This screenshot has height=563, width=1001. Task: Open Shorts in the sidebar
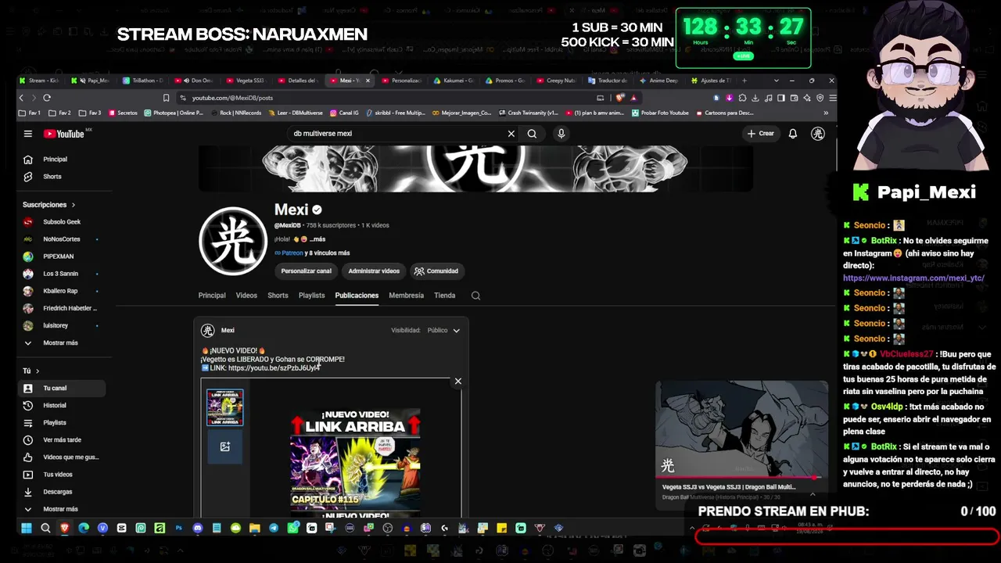63,177
